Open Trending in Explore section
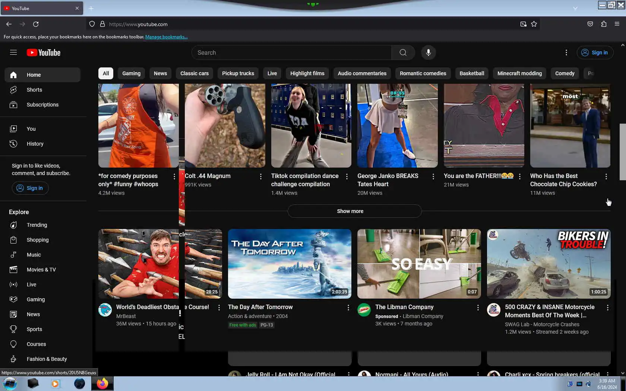 tap(42, 225)
